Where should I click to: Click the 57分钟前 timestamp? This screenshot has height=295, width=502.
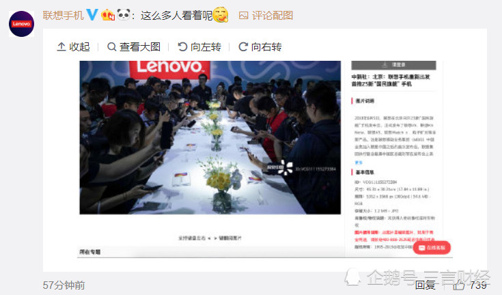point(64,285)
